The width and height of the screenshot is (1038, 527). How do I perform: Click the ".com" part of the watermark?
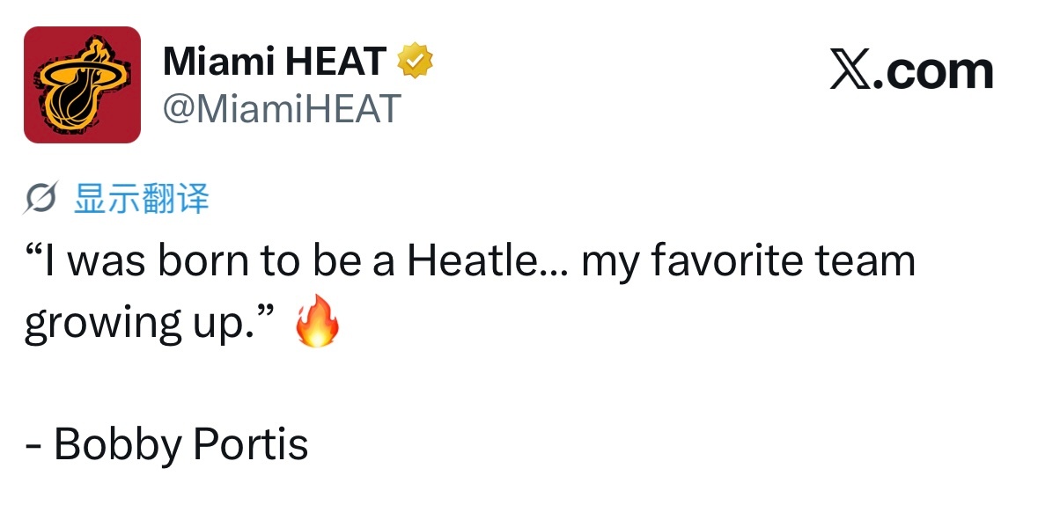(932, 71)
